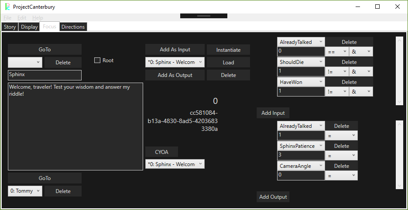Switch to the Story tab

(x=10, y=27)
